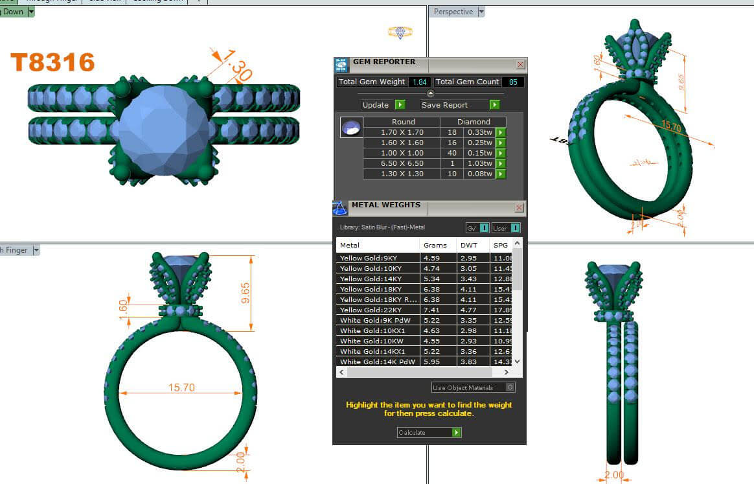Sort by the SPG column header

[501, 245]
